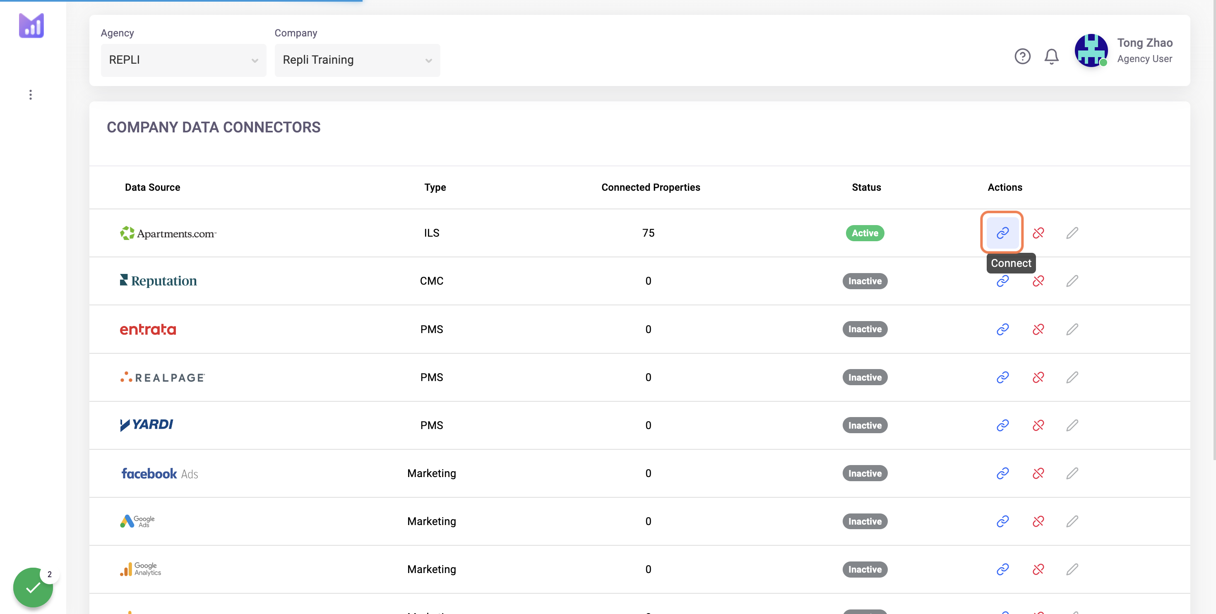This screenshot has width=1216, height=614.
Task: Edit the Reputation connector
Action: pos(1072,281)
